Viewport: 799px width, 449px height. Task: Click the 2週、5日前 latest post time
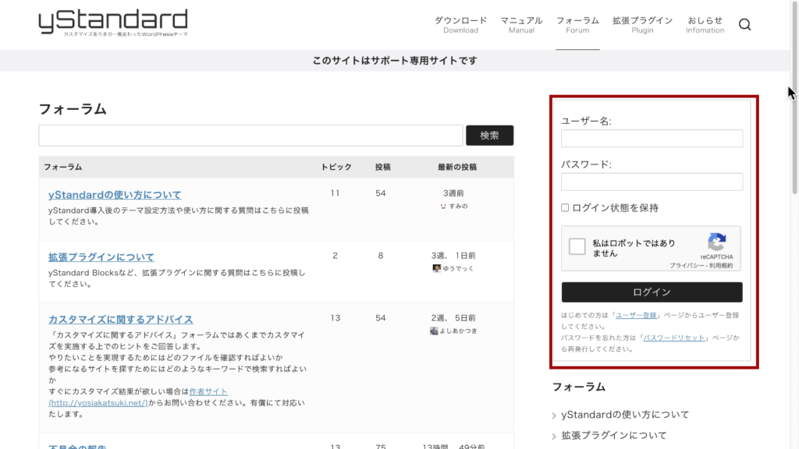tap(453, 318)
